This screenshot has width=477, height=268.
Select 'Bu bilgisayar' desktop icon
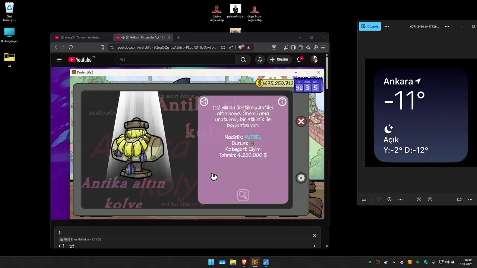[9, 35]
